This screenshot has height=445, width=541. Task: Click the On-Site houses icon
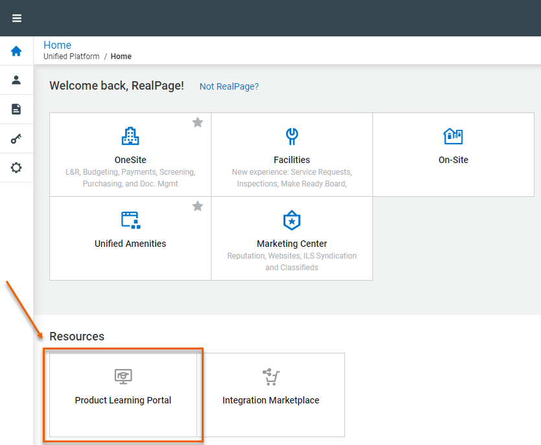point(453,136)
